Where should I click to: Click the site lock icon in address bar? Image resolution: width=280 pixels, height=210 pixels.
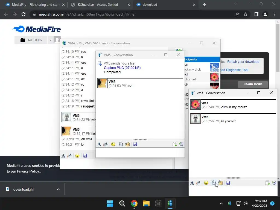(x=34, y=14)
